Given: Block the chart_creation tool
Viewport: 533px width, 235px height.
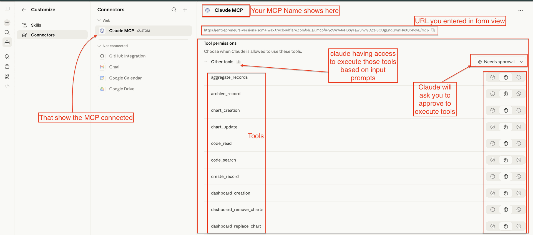Looking at the screenshot, I should (x=519, y=110).
